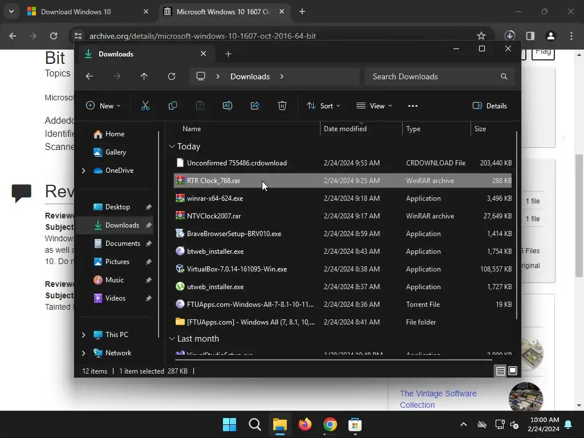584x438 pixels.
Task: Select Gallery in navigation pane
Action: 115,152
